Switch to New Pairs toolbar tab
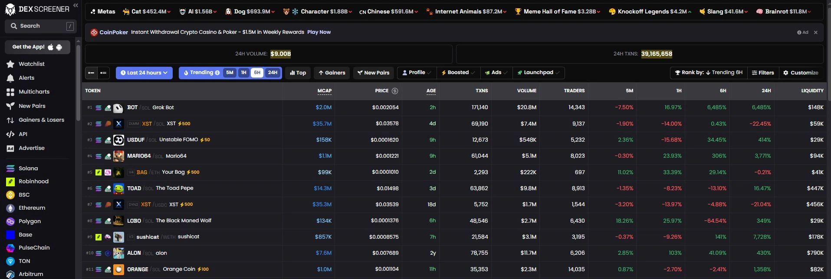Image resolution: width=831 pixels, height=279 pixels. [373, 73]
